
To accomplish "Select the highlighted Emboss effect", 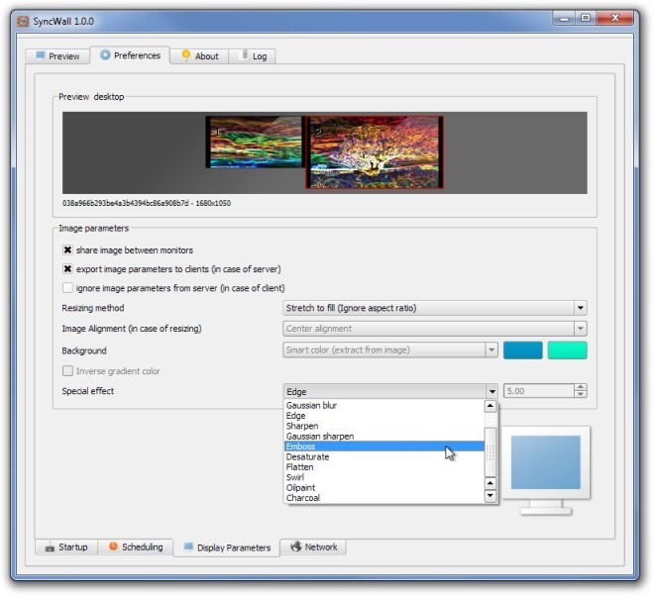I will click(x=383, y=447).
